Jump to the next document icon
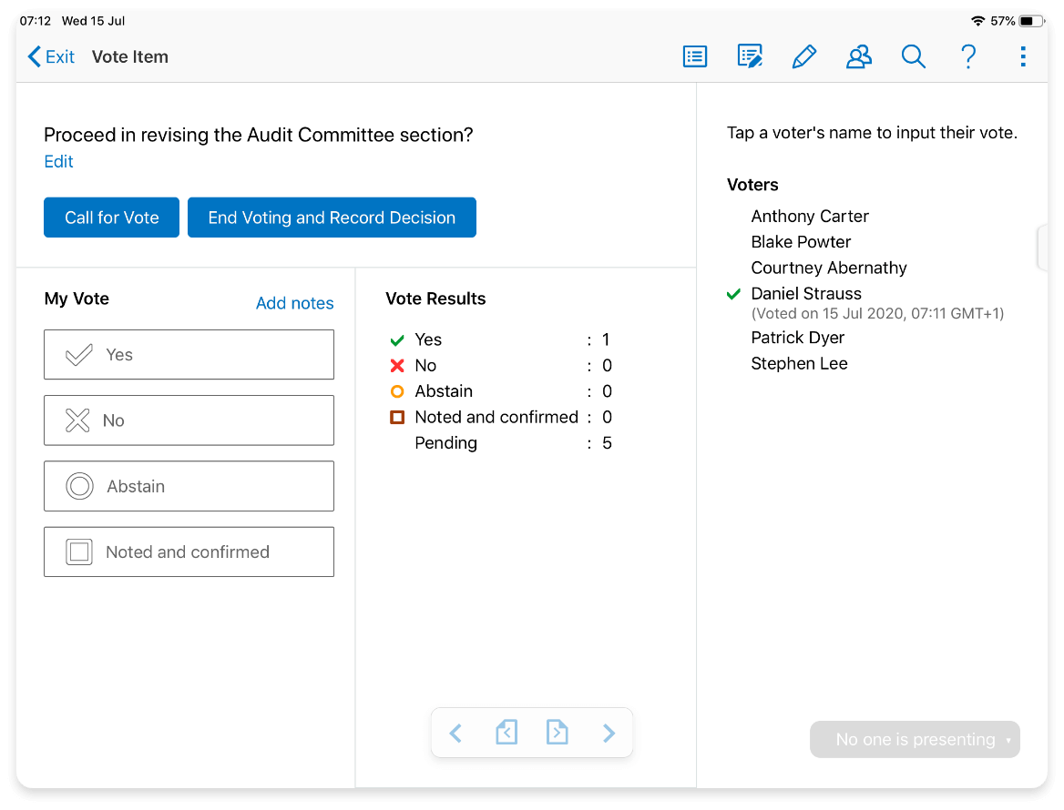Image resolution: width=1064 pixels, height=810 pixels. [x=557, y=733]
